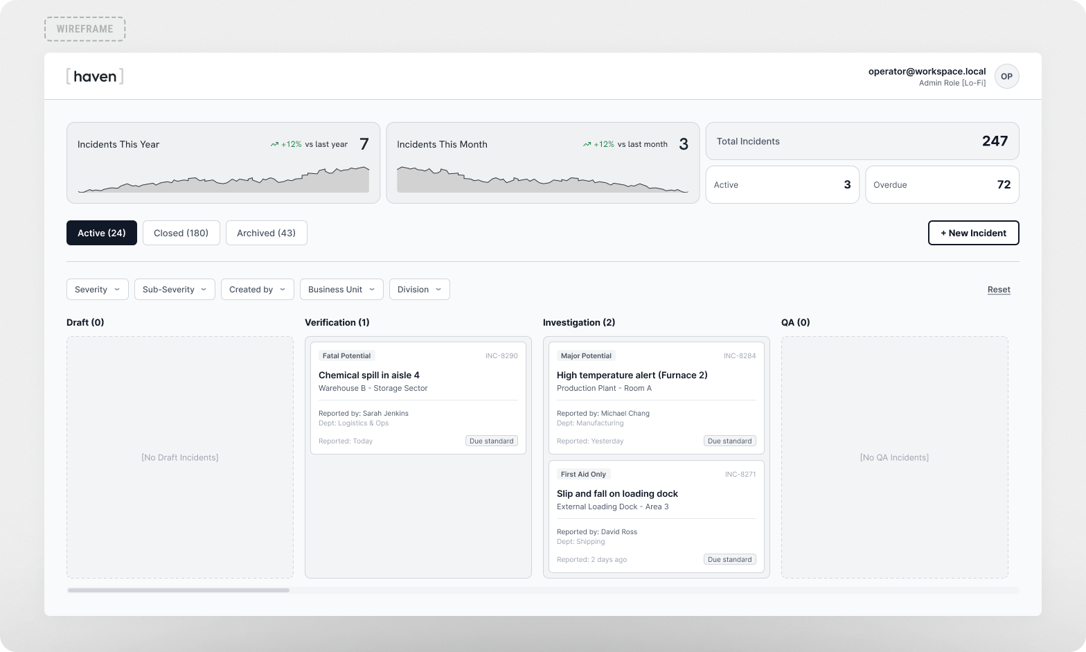Click operator@workspace.local account email
Image resolution: width=1086 pixels, height=652 pixels.
927,71
